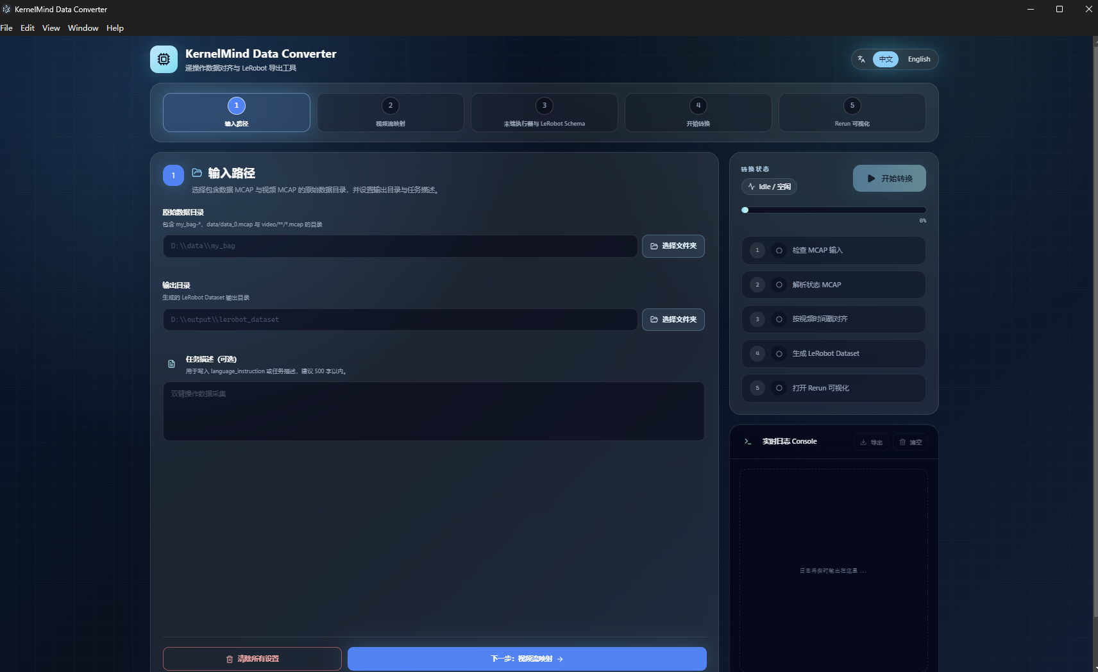The height and width of the screenshot is (672, 1098).
Task: Click the status circle for 按视频时间戳对齐
Action: click(x=779, y=319)
